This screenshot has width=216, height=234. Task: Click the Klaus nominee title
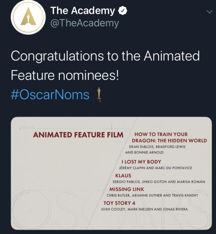pos(123,176)
